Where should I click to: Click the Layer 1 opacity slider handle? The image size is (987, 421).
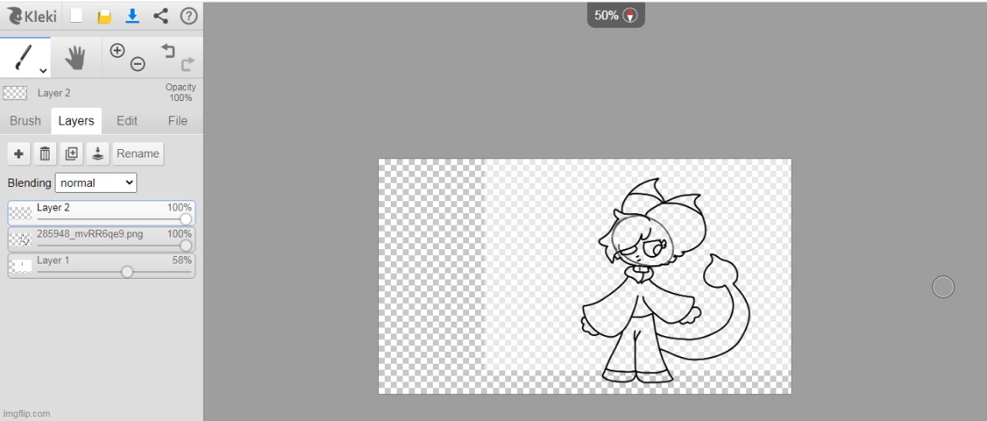click(x=127, y=272)
